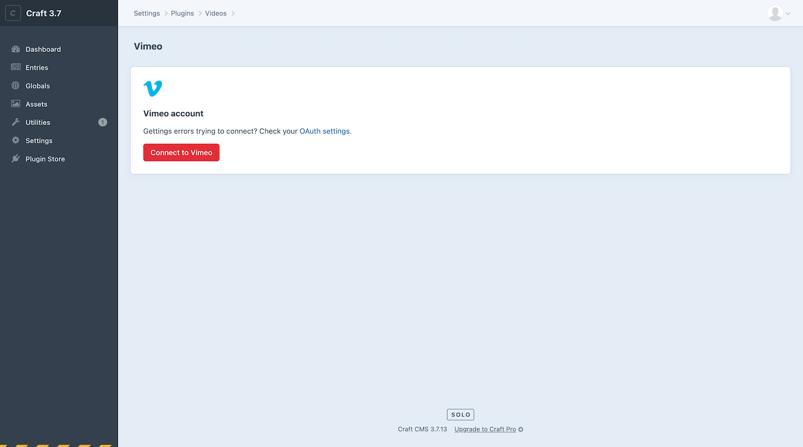Select the Vimeo account heading
Viewport: 803px width, 447px height.
[173, 113]
